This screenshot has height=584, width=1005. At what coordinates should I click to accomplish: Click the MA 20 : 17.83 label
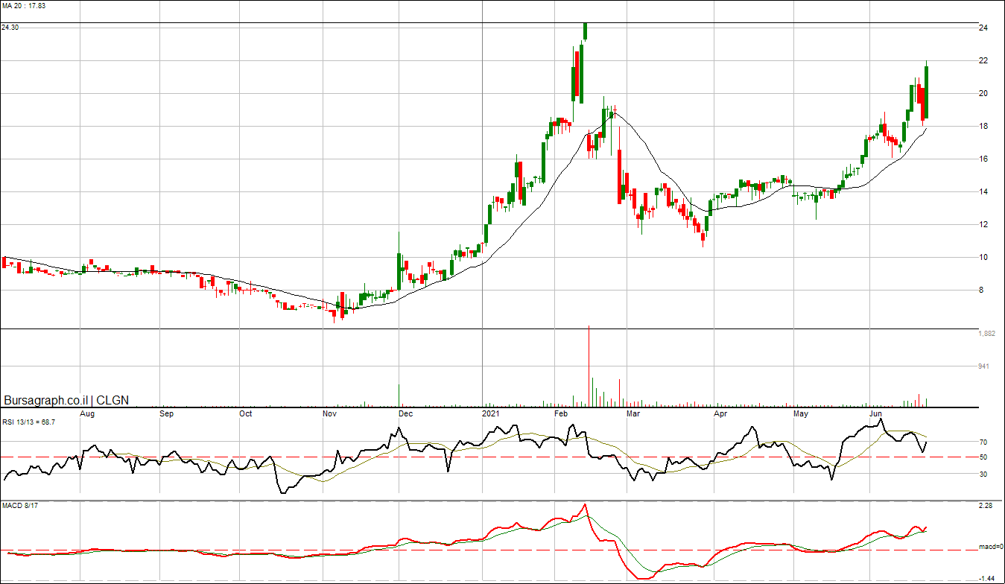click(24, 5)
